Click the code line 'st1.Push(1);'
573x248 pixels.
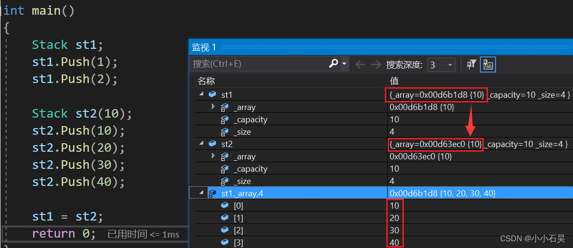pos(75,62)
